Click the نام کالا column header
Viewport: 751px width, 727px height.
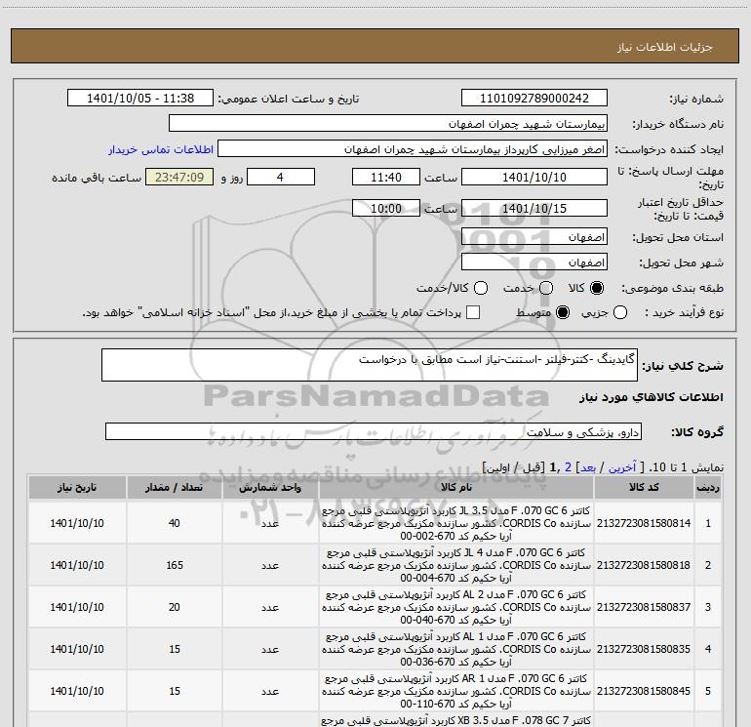tap(456, 488)
